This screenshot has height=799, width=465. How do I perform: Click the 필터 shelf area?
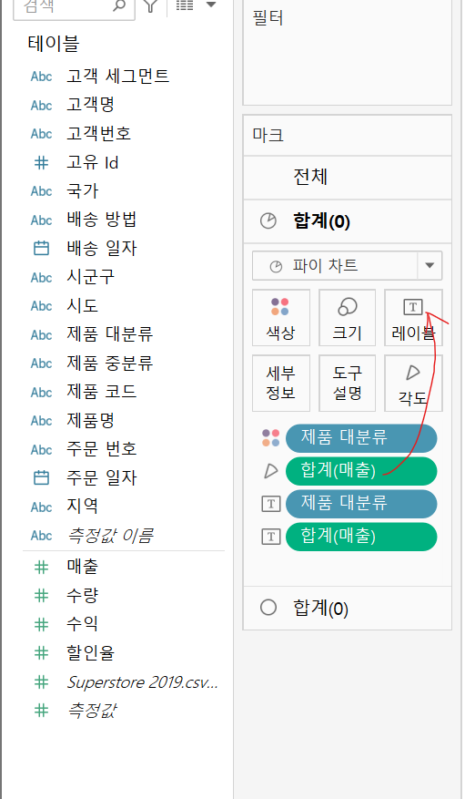coord(348,53)
